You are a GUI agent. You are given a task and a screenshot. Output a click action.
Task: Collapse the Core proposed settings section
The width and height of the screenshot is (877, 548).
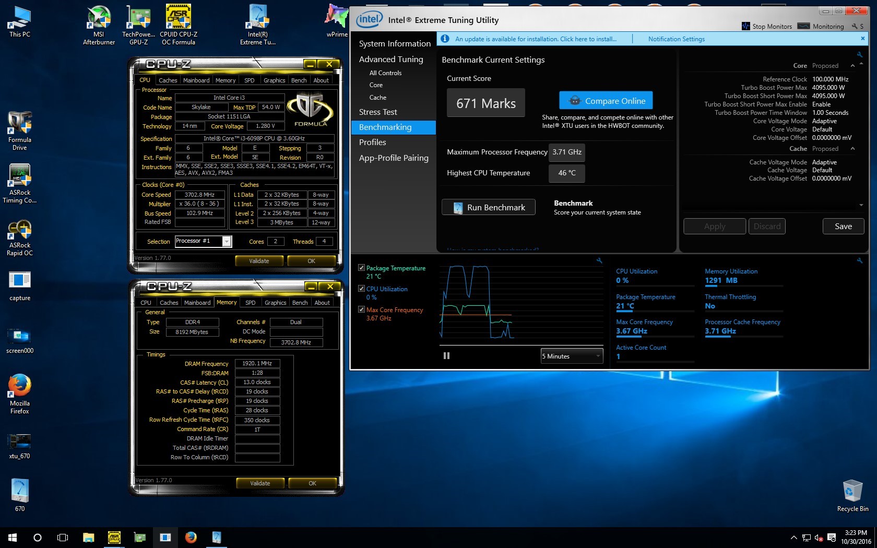pyautogui.click(x=852, y=66)
